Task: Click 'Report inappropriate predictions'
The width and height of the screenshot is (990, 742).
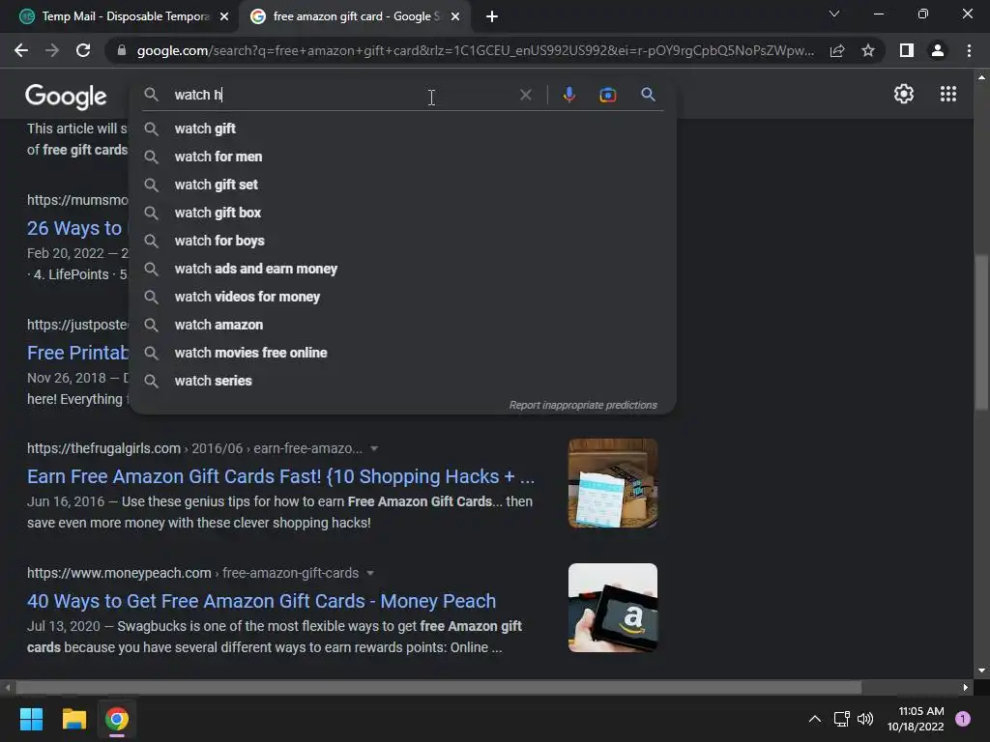Action: pyautogui.click(x=583, y=405)
